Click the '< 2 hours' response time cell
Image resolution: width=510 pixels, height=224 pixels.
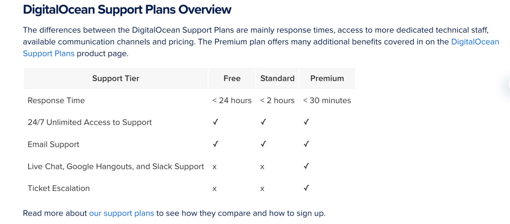(277, 100)
